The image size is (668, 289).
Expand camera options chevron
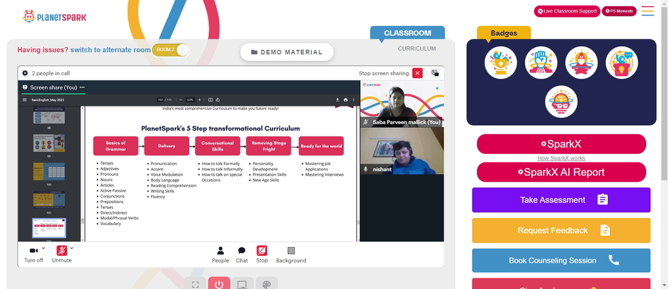pos(43,248)
